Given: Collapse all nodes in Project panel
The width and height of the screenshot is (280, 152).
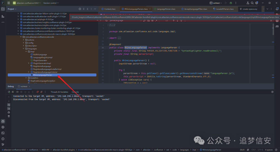Looking at the screenshot, I should pos(88,9).
